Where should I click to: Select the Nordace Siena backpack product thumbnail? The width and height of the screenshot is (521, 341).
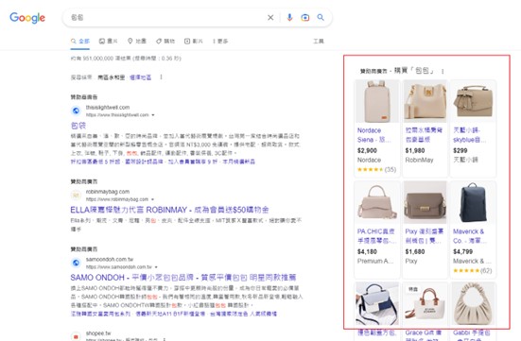pos(377,102)
